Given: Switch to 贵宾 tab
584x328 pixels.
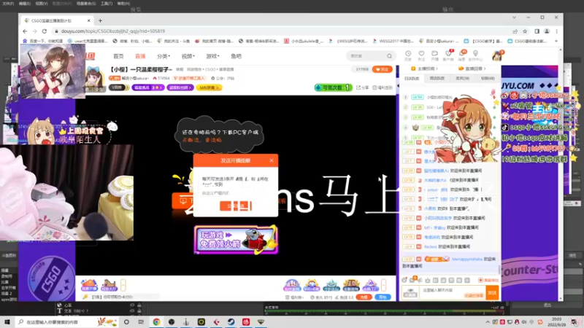Looking at the screenshot, I should [462, 79].
